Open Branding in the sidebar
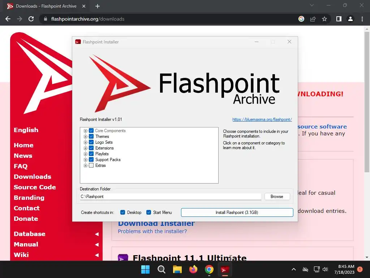Screen dimensions: 370x278 coord(29,198)
